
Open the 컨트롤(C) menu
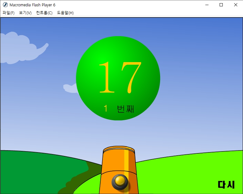tap(44, 13)
